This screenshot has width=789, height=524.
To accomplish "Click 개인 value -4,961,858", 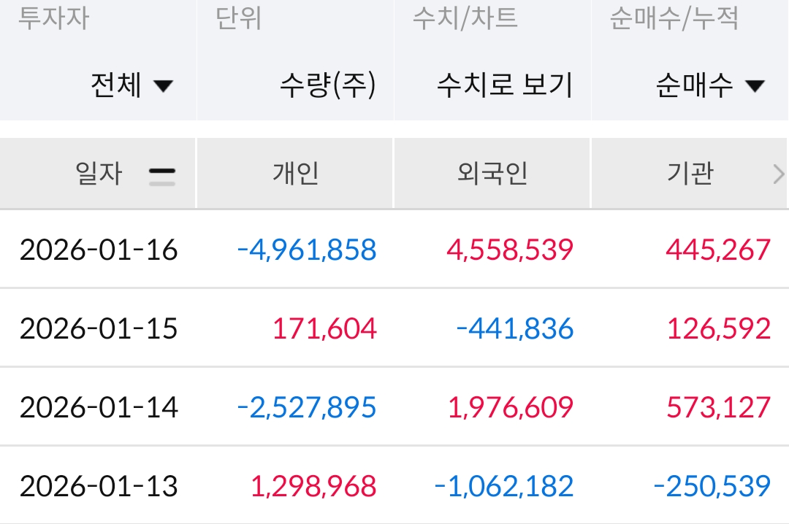I will (307, 250).
